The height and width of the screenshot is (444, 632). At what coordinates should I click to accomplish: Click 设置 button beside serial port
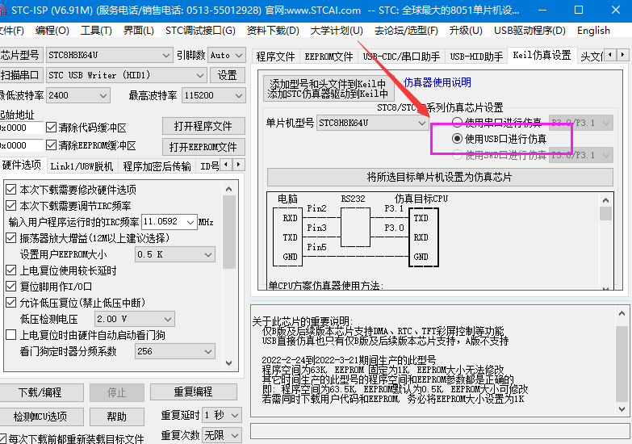228,75
